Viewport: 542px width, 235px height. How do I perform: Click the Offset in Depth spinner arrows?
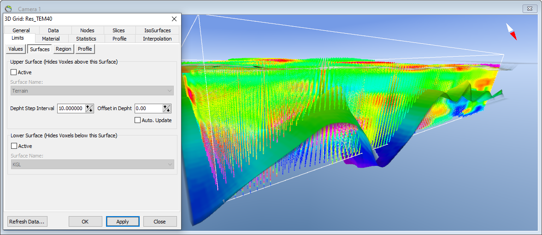tap(167, 108)
